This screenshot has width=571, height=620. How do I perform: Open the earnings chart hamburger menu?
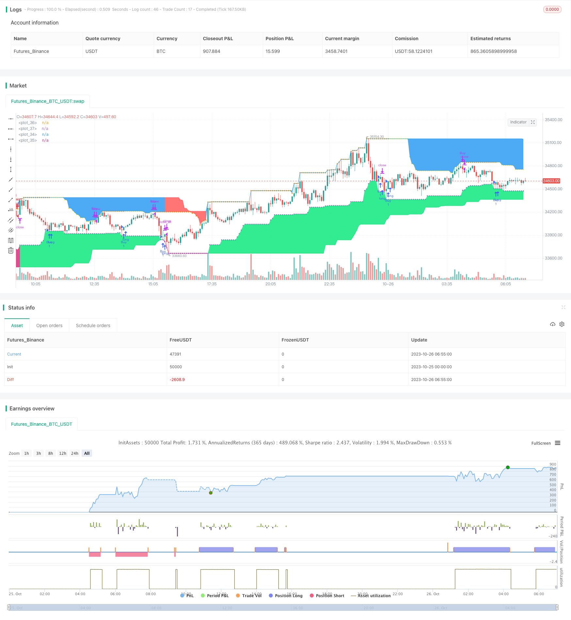[558, 443]
